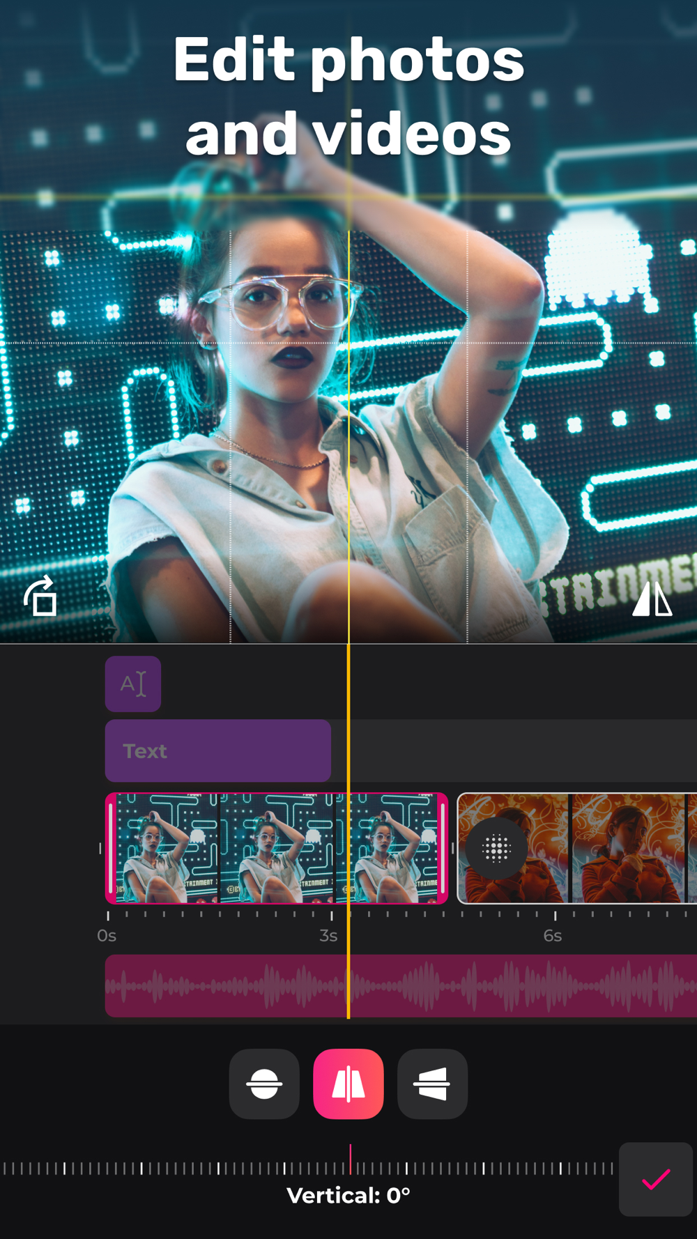Tap the Vertical: 0° angle label
This screenshot has height=1239, width=697.
pos(348,1196)
